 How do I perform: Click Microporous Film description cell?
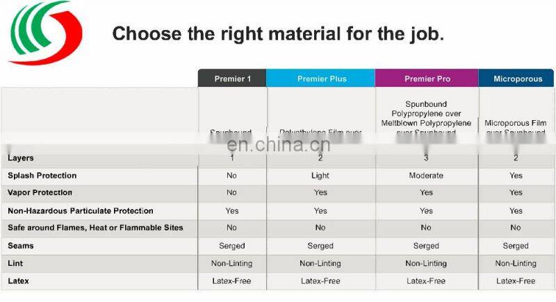pos(516,126)
